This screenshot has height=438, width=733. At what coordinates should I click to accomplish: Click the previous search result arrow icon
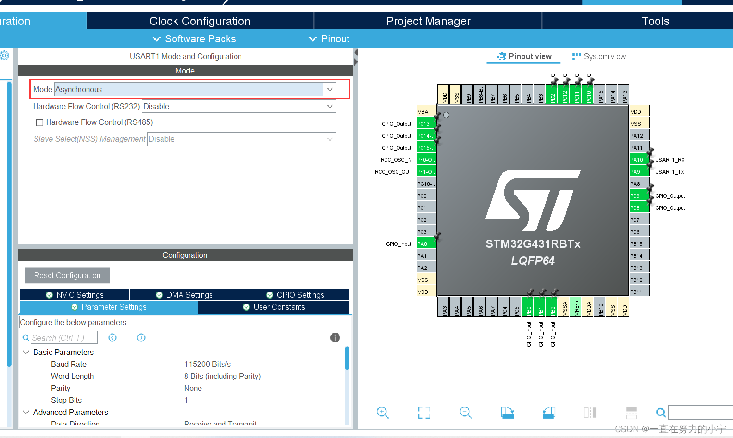tap(112, 338)
